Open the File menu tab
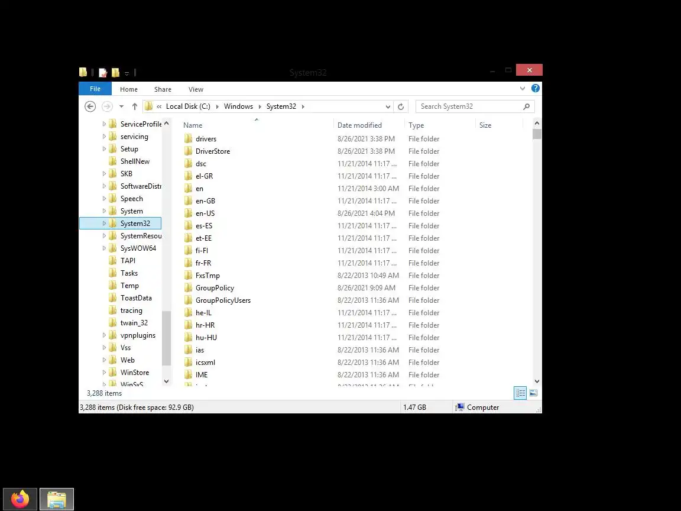The width and height of the screenshot is (681, 511). click(95, 89)
